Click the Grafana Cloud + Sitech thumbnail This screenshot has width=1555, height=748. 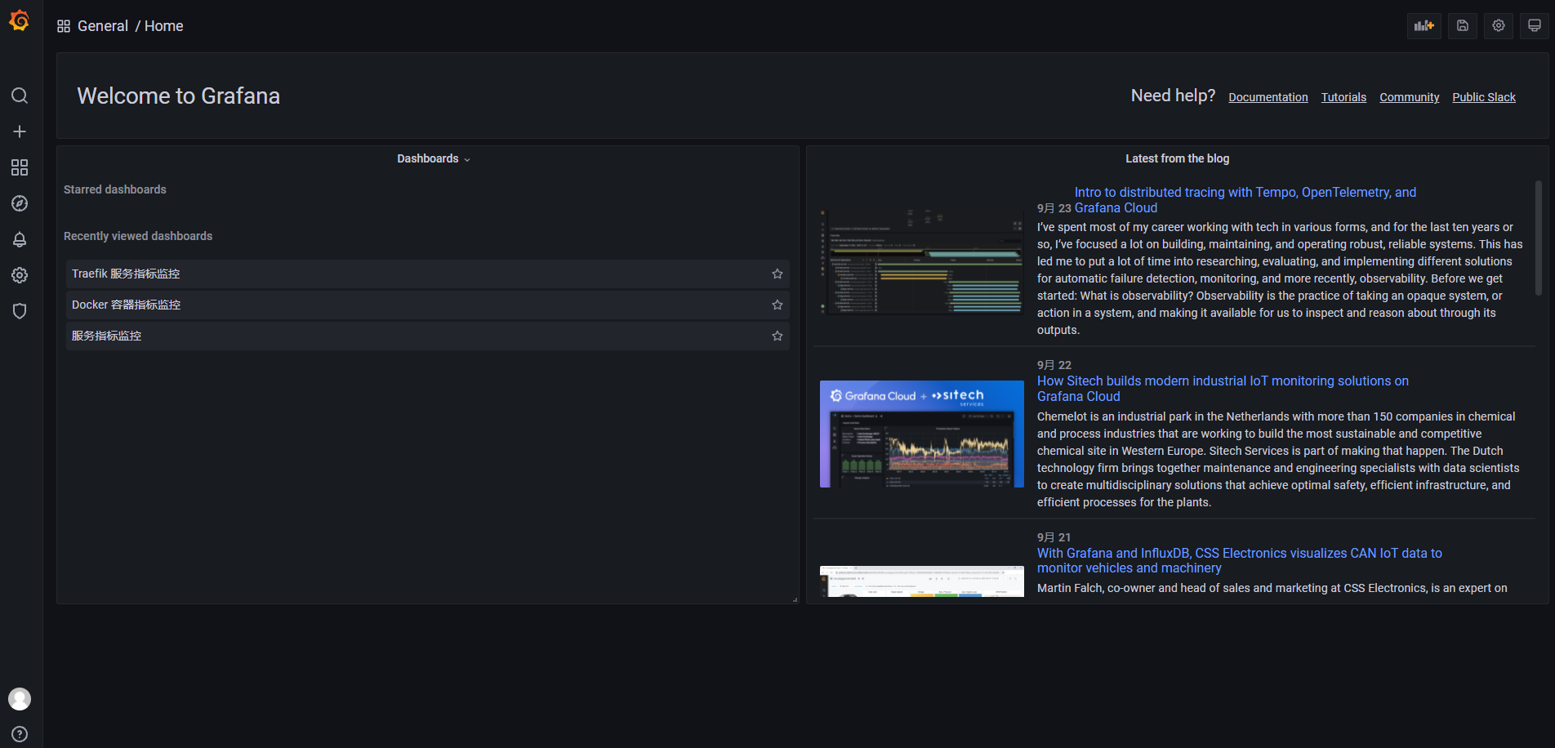[922, 434]
